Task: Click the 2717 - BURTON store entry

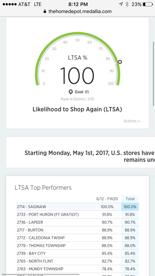Action: pos(77,230)
